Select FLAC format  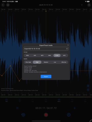click(x=57, y=55)
